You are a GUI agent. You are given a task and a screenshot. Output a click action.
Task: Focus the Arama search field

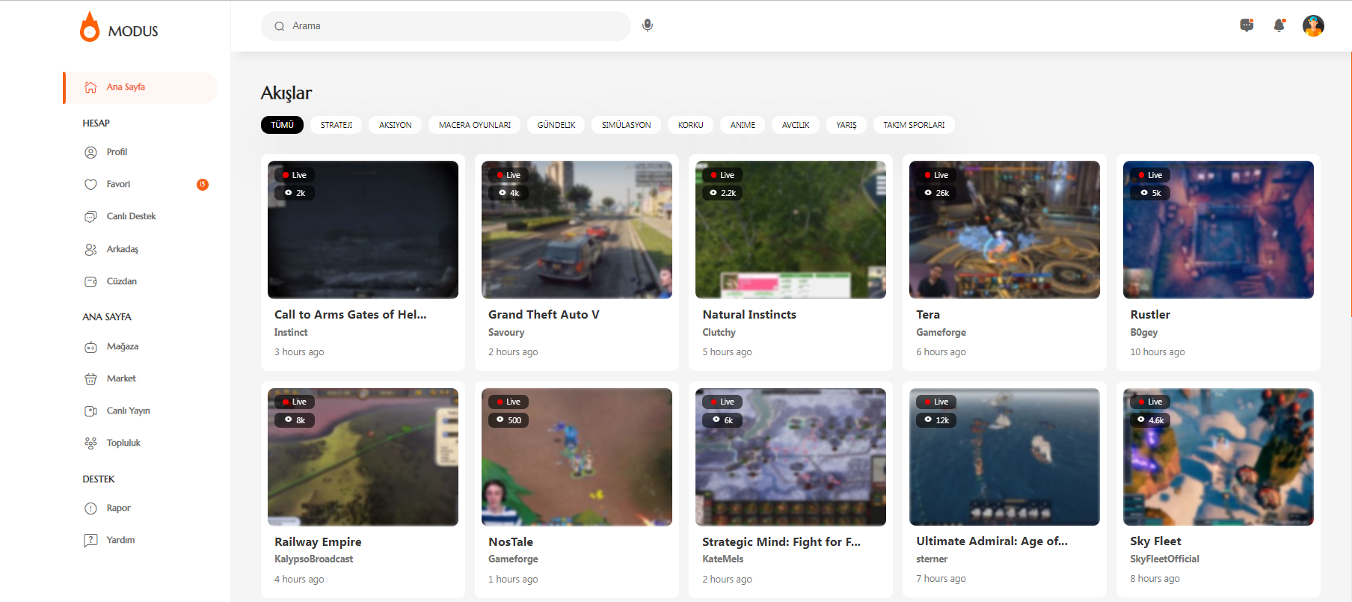tap(446, 26)
